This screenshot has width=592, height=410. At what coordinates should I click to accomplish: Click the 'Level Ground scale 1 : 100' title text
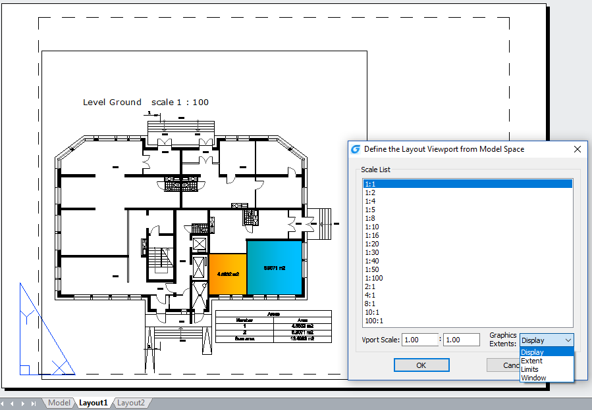tap(146, 102)
